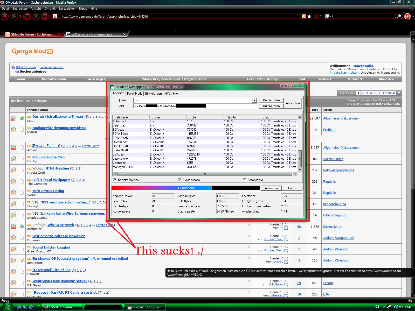Open the home page icon
The image size is (415, 311).
point(45,17)
